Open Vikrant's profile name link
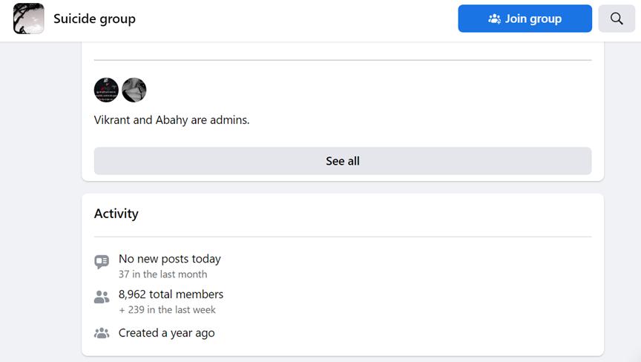The width and height of the screenshot is (641, 362). (x=112, y=119)
